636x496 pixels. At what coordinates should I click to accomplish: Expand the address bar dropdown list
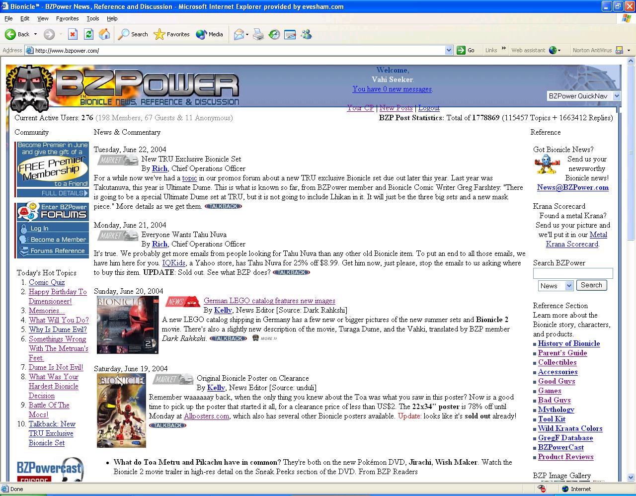coord(449,50)
